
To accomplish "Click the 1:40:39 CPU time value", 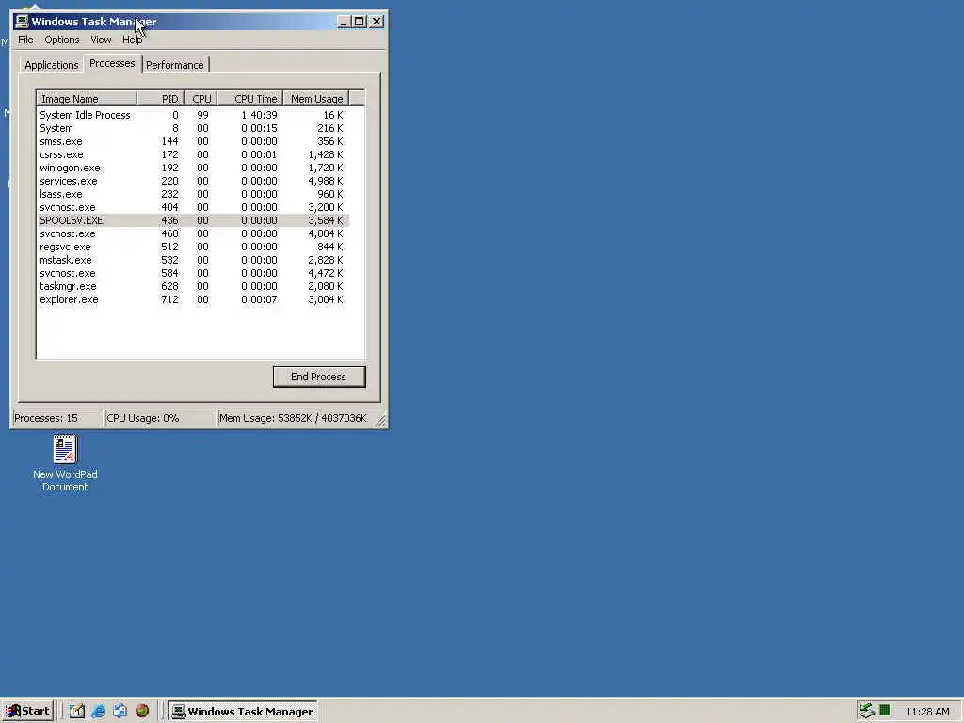I will coord(259,115).
